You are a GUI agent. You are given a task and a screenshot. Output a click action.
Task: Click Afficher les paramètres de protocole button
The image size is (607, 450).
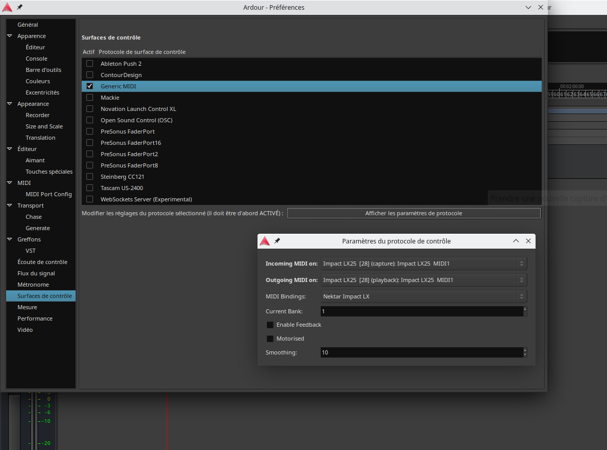click(x=414, y=213)
